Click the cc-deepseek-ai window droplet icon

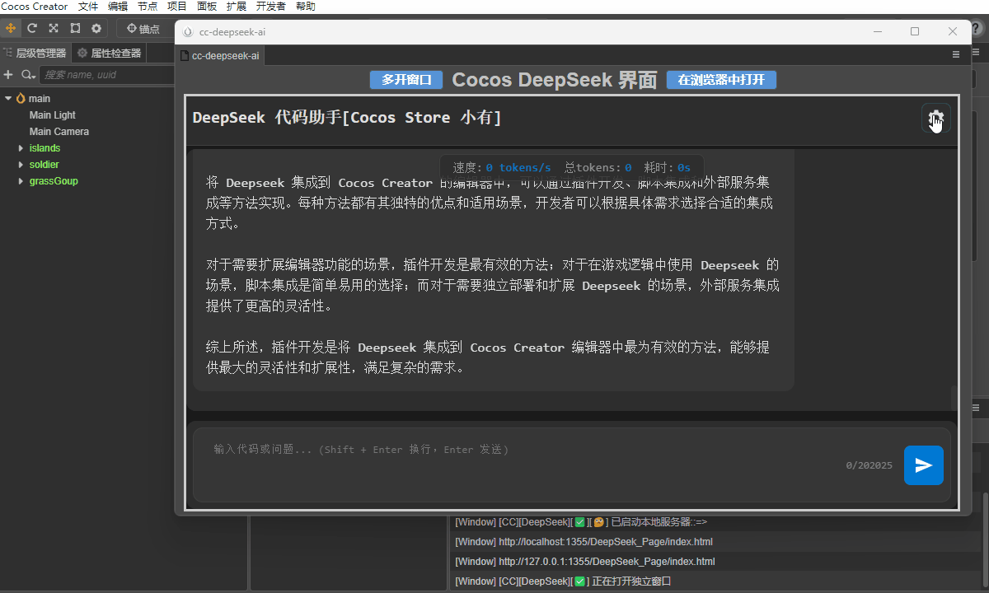[188, 32]
